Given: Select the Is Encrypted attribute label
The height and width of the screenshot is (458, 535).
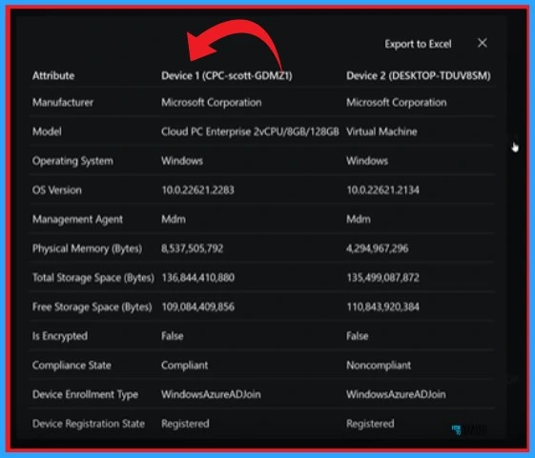Looking at the screenshot, I should tap(60, 336).
